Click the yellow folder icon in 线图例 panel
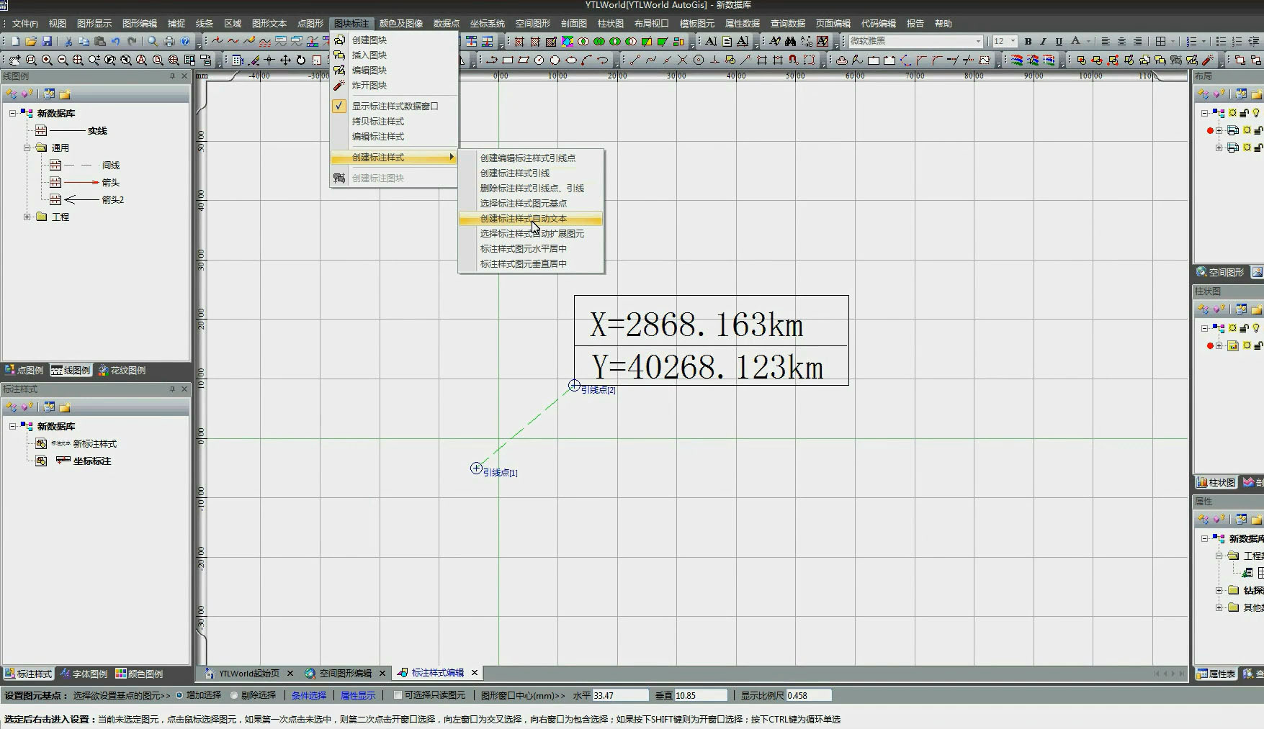The width and height of the screenshot is (1264, 729). [65, 94]
